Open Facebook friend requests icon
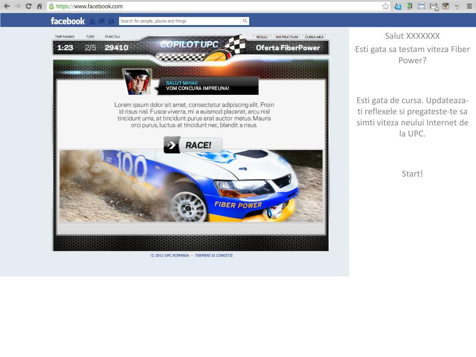This screenshot has height=357, width=476. (x=93, y=21)
